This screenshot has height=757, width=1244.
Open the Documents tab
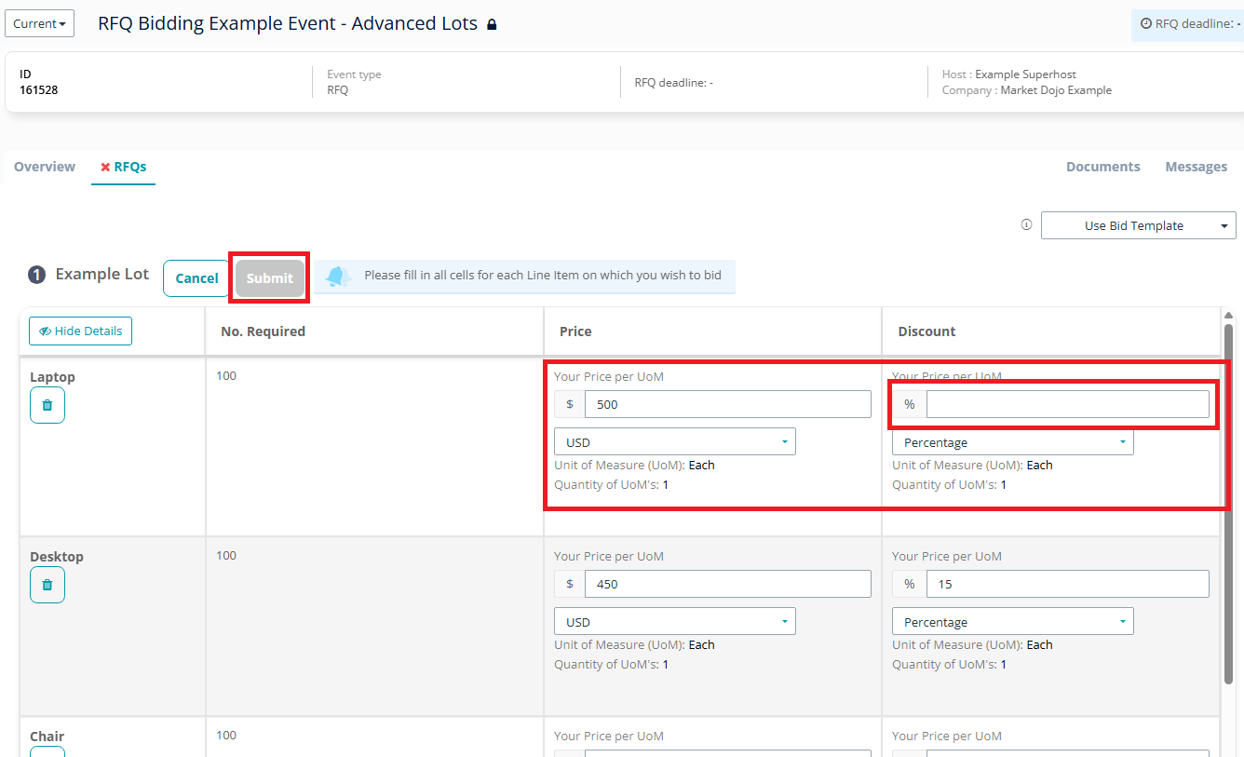[x=1103, y=167]
